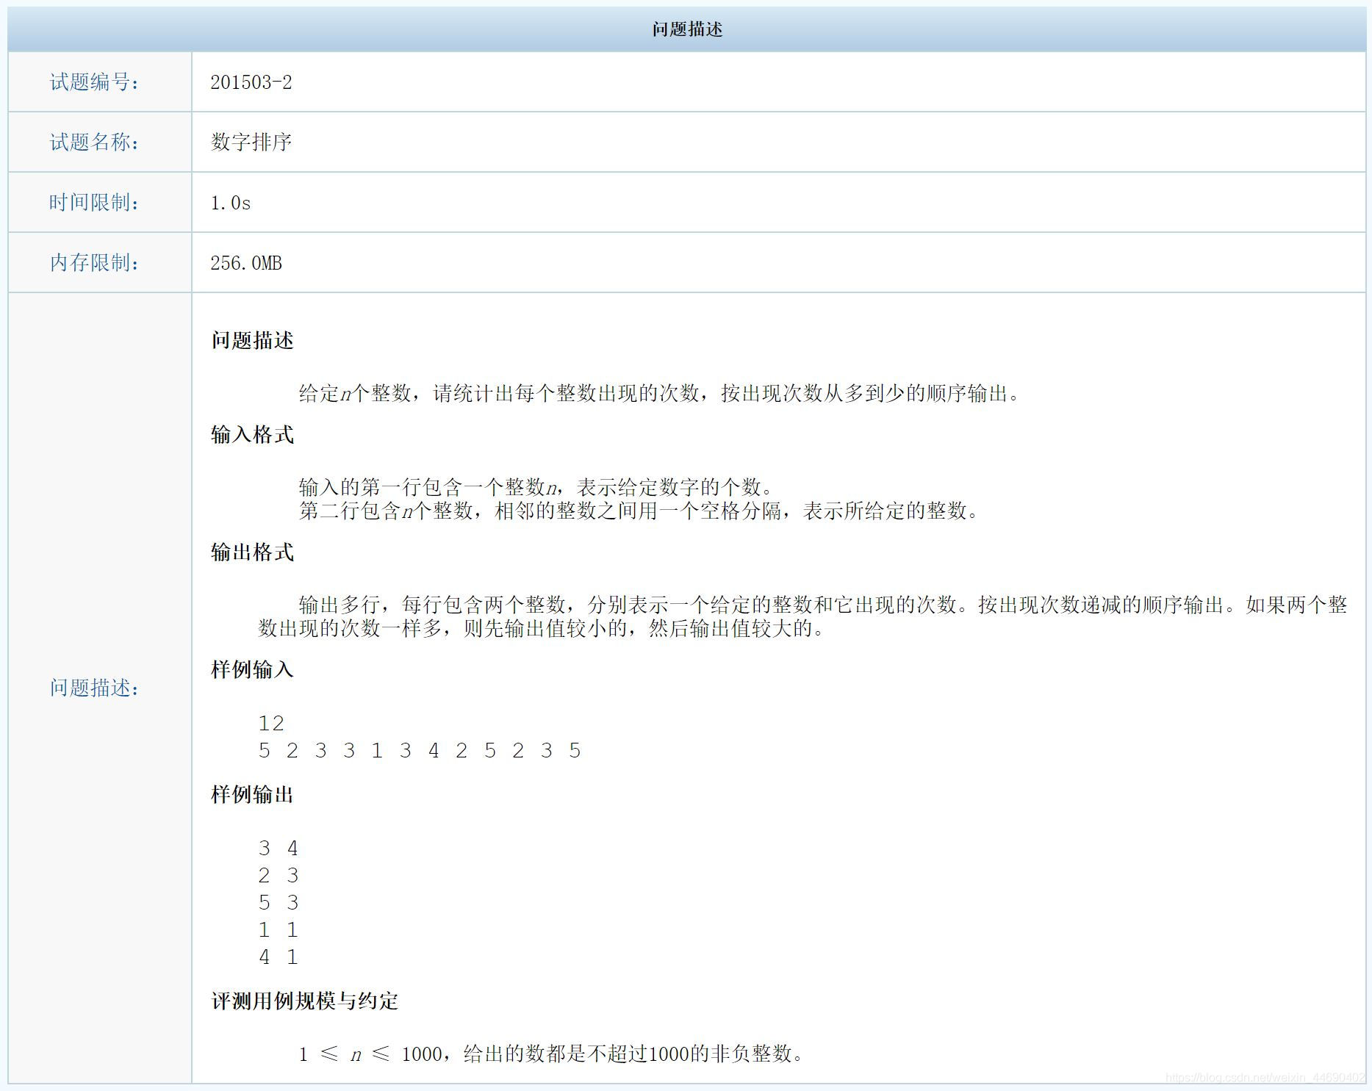The width and height of the screenshot is (1372, 1091).
Task: Select the problem name 数字排序
Action: (x=249, y=141)
